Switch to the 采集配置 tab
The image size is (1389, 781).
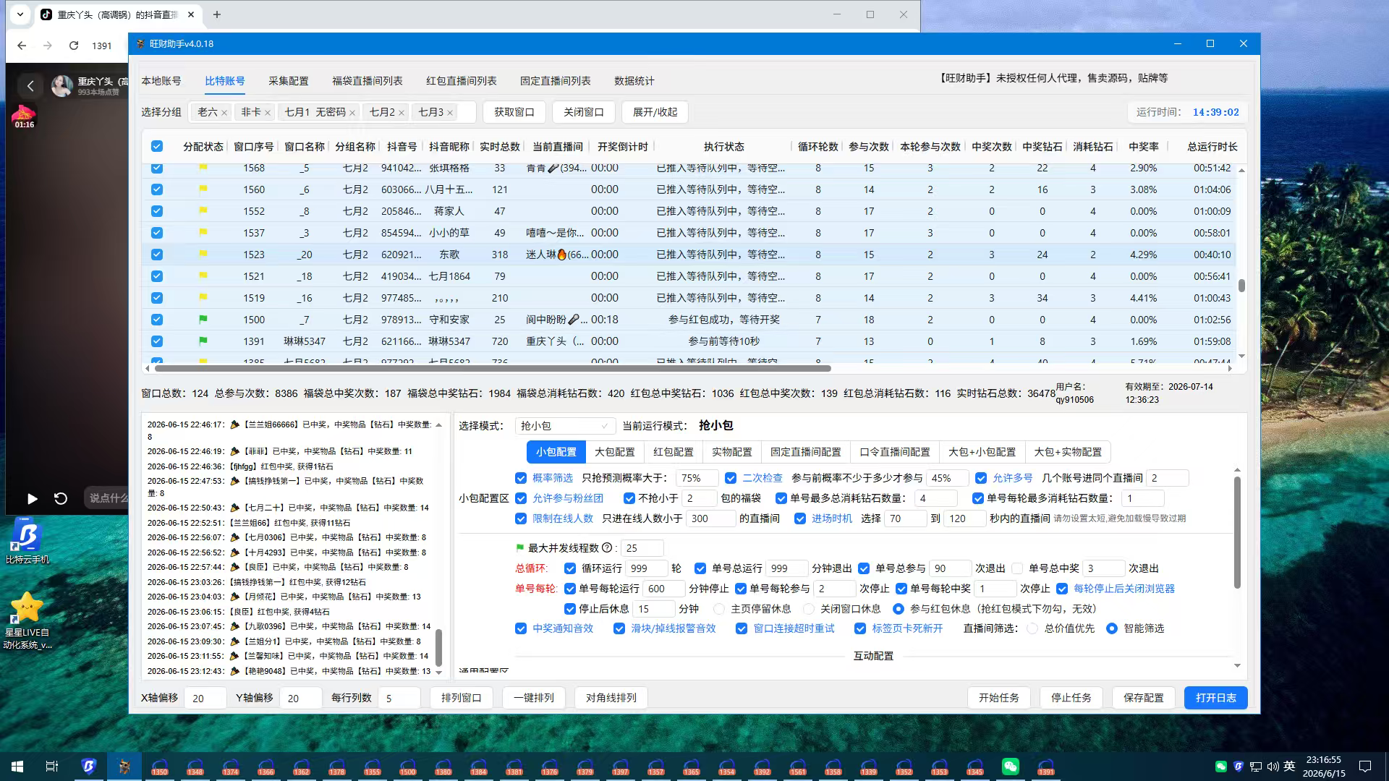tap(289, 81)
